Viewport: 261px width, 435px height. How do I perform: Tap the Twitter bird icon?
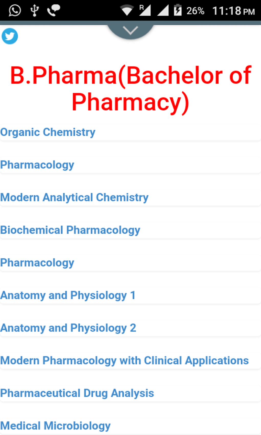pos(10,36)
